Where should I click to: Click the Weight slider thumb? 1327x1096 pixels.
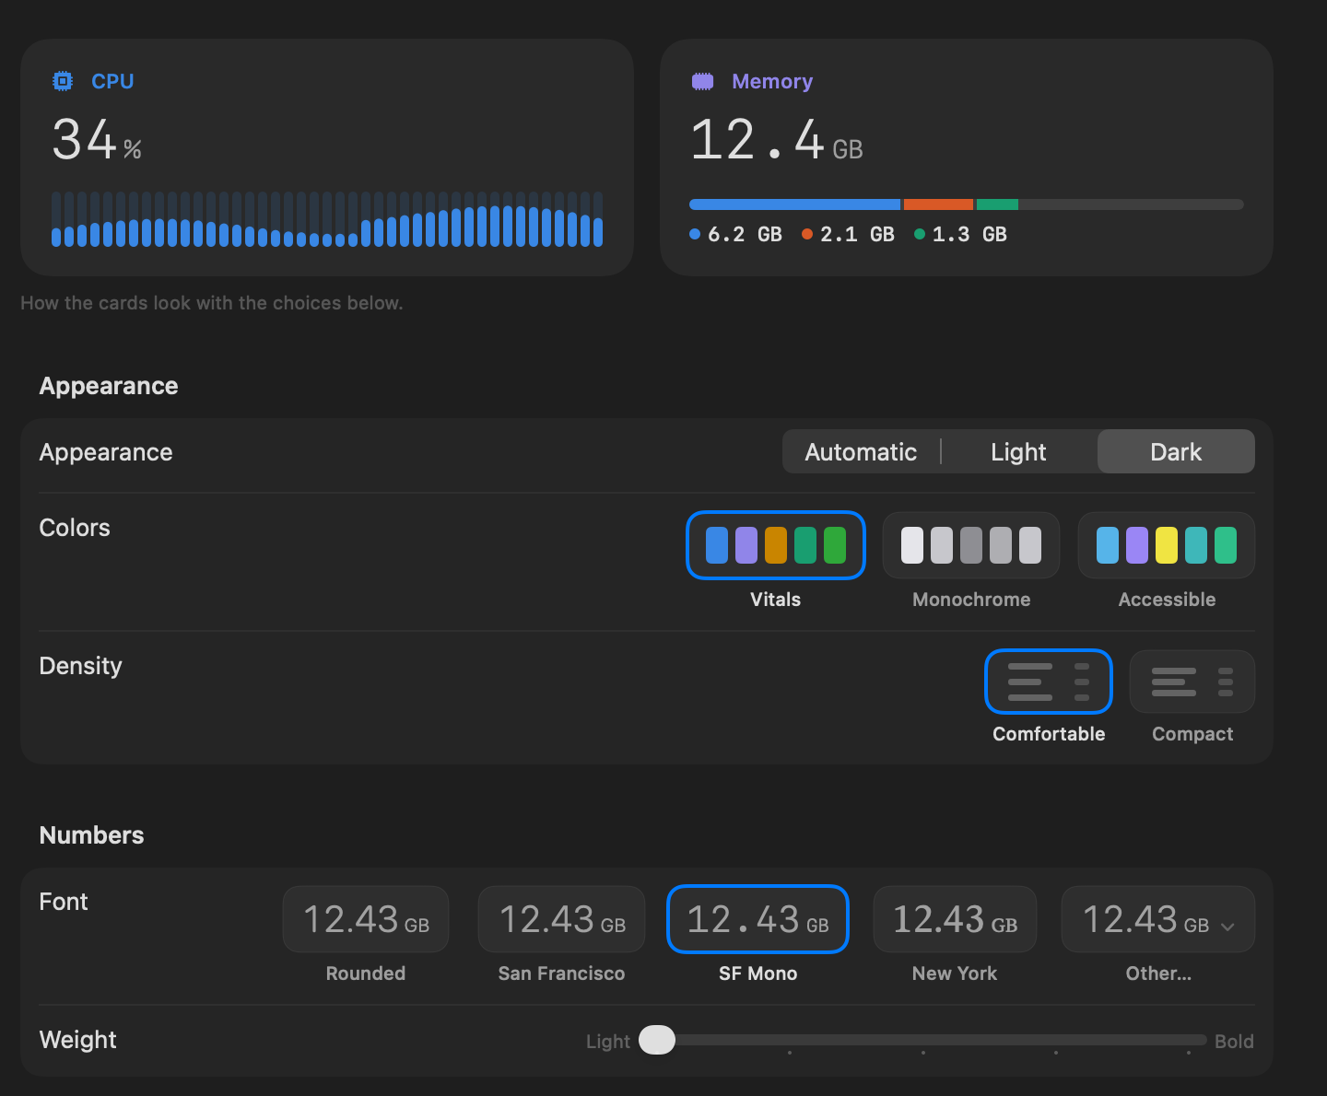(x=657, y=1040)
